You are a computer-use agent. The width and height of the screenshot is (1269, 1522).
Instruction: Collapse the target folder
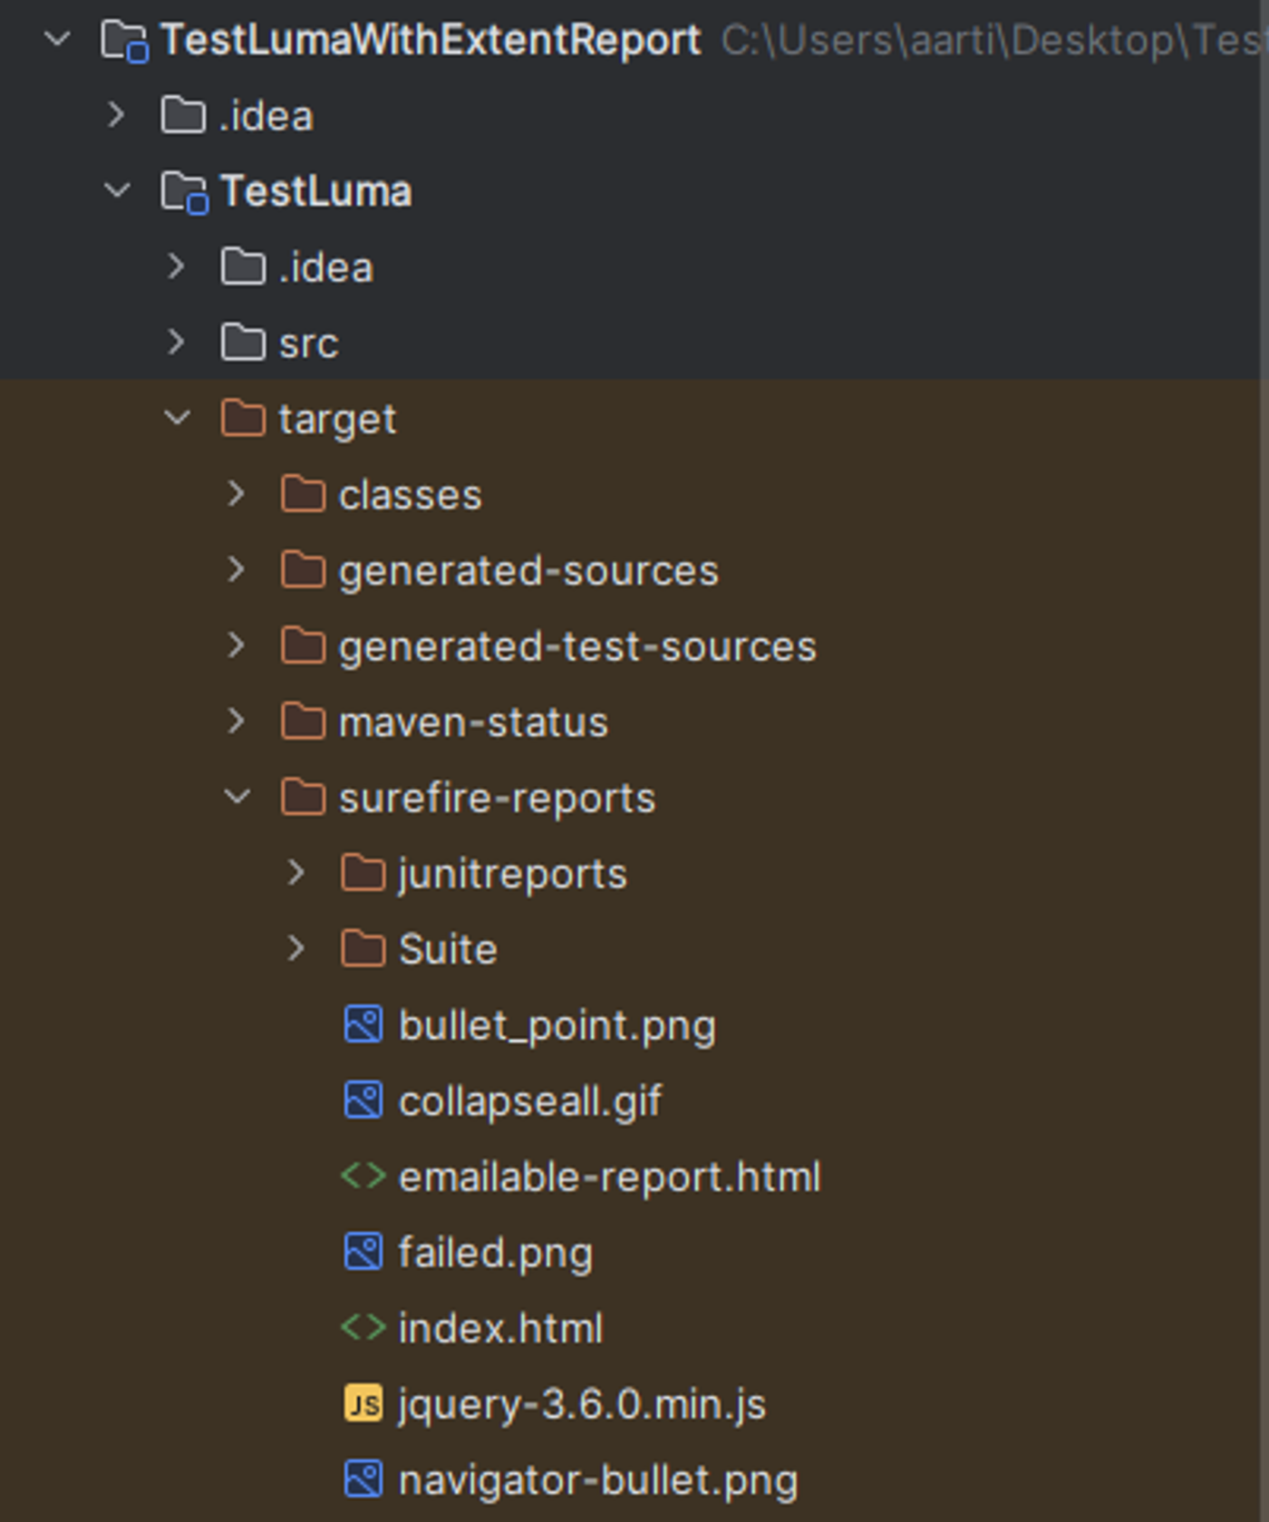tap(177, 418)
